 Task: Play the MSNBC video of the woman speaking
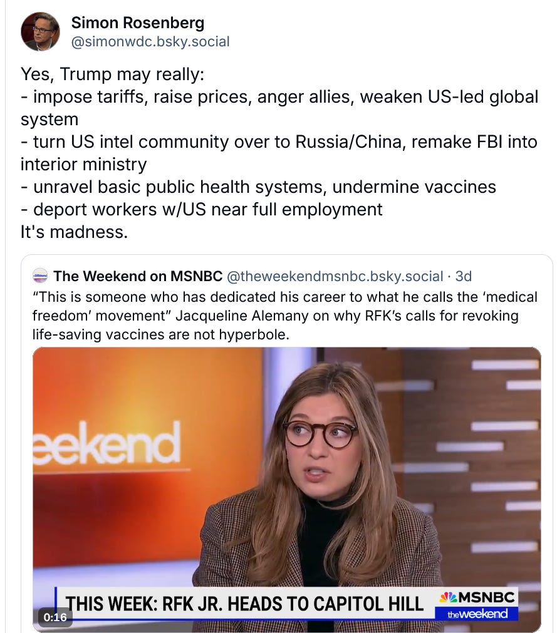[287, 489]
